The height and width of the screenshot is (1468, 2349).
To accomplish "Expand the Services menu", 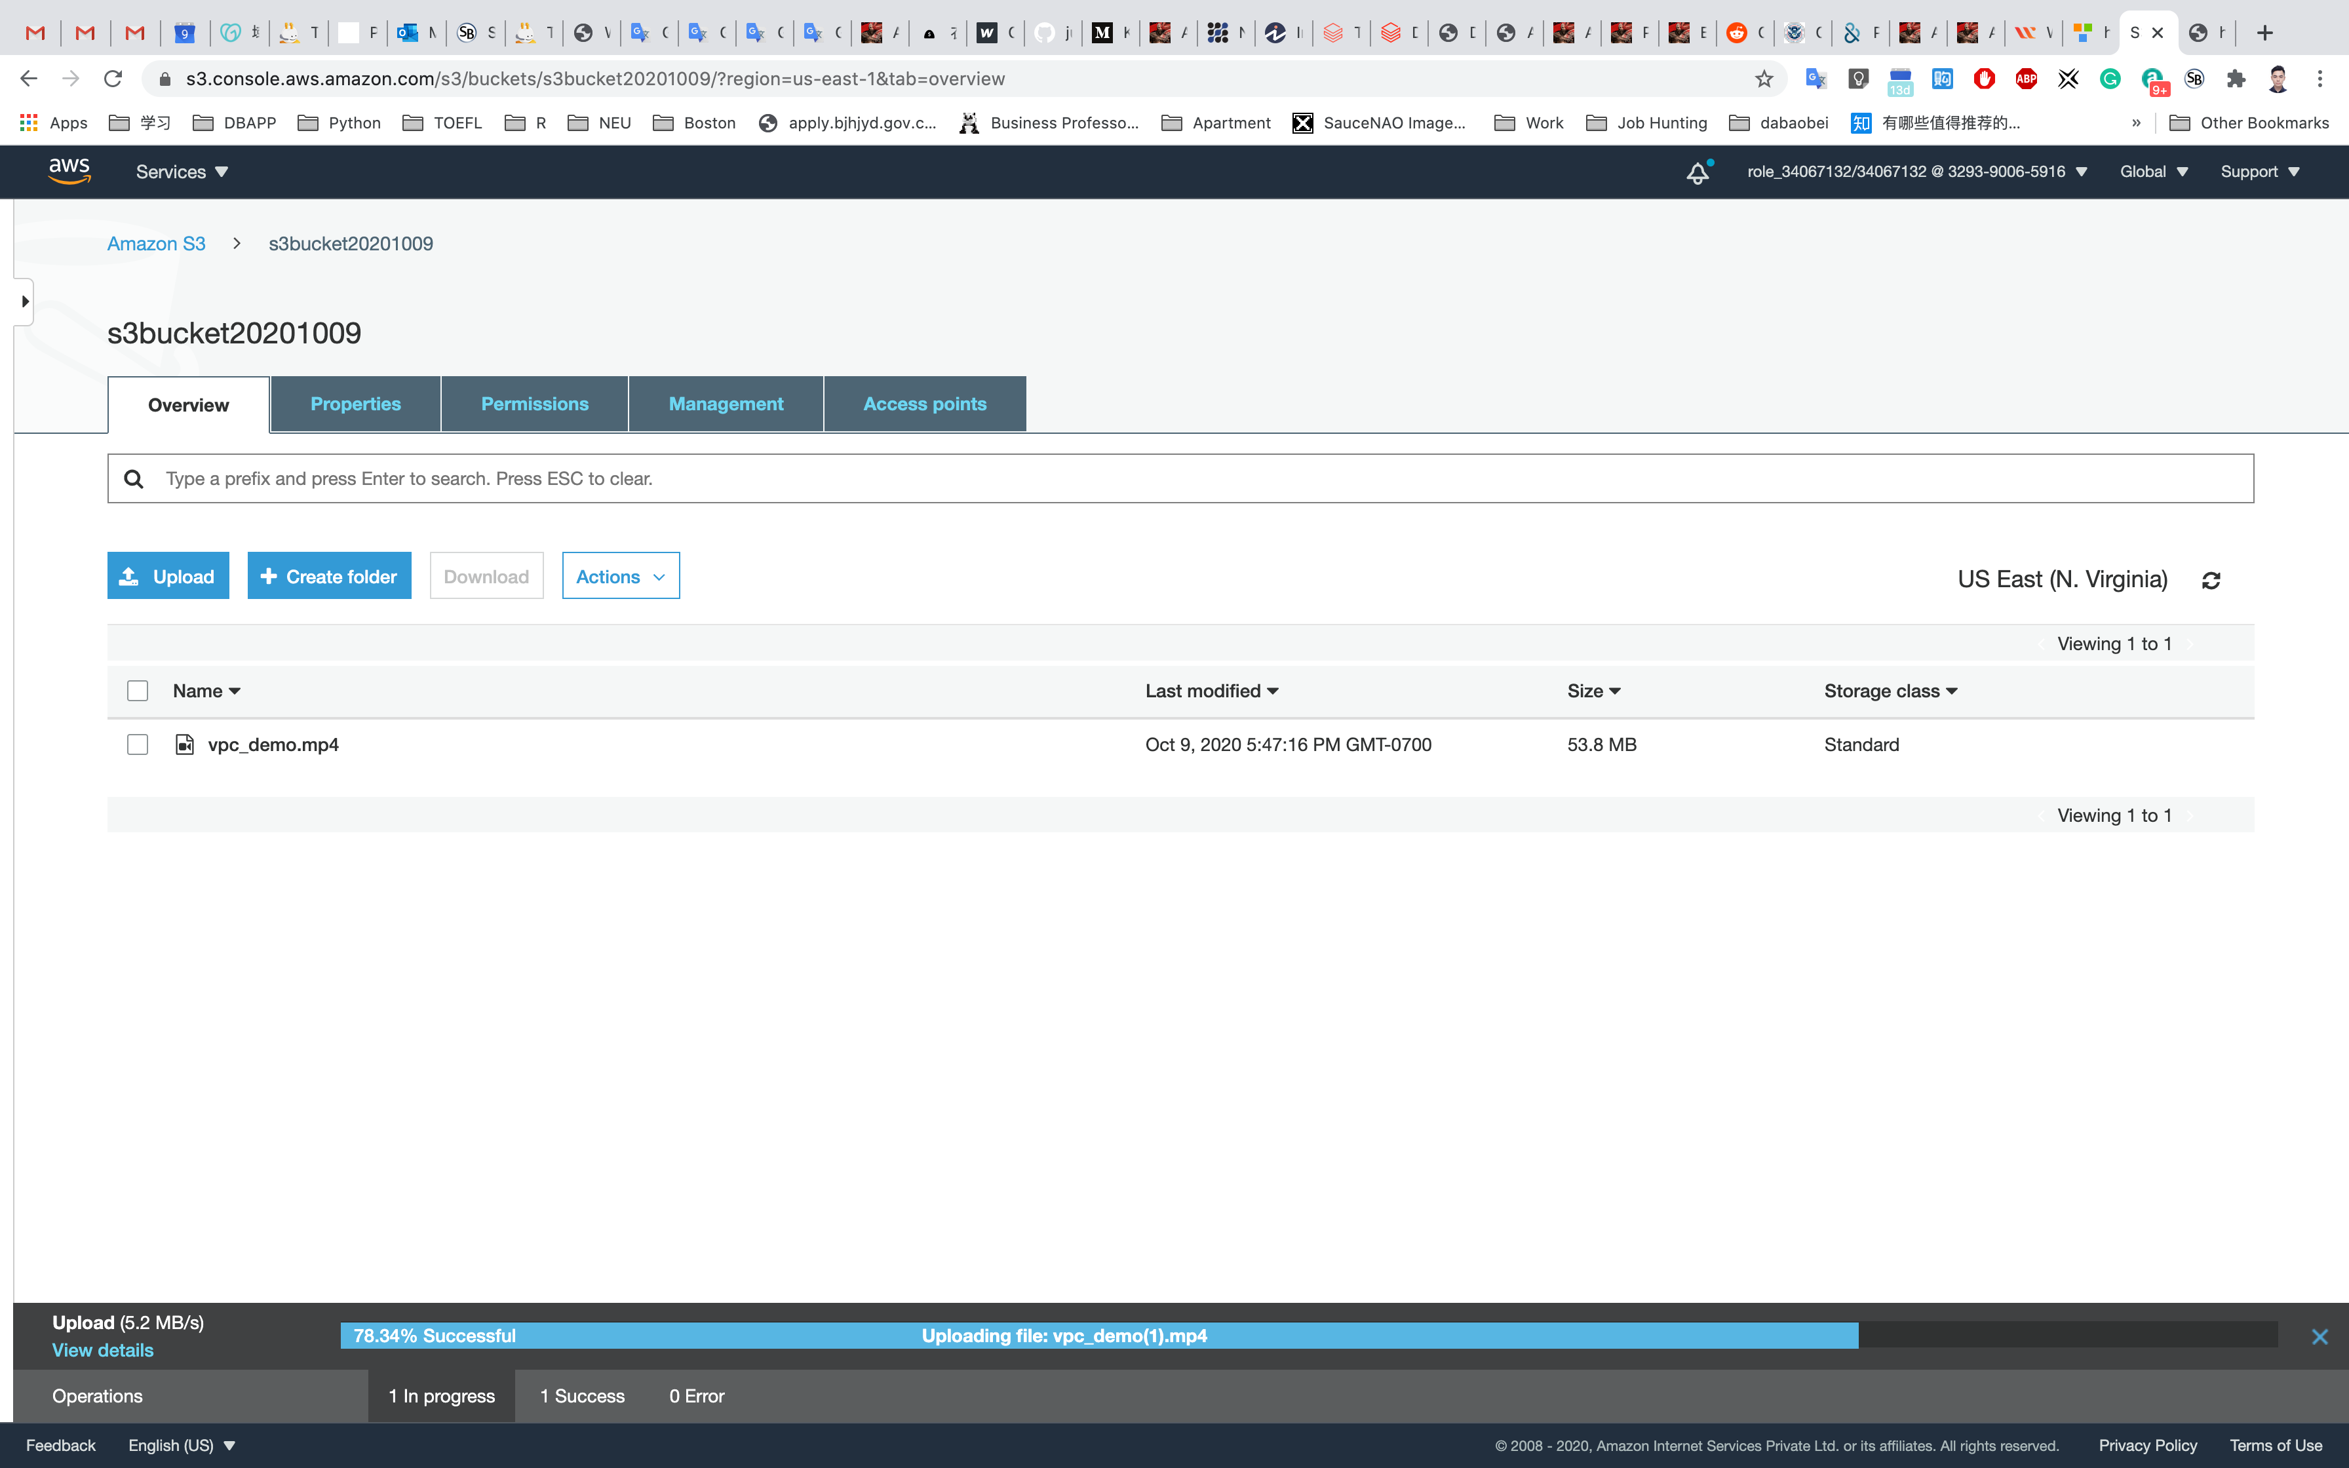I will (182, 172).
